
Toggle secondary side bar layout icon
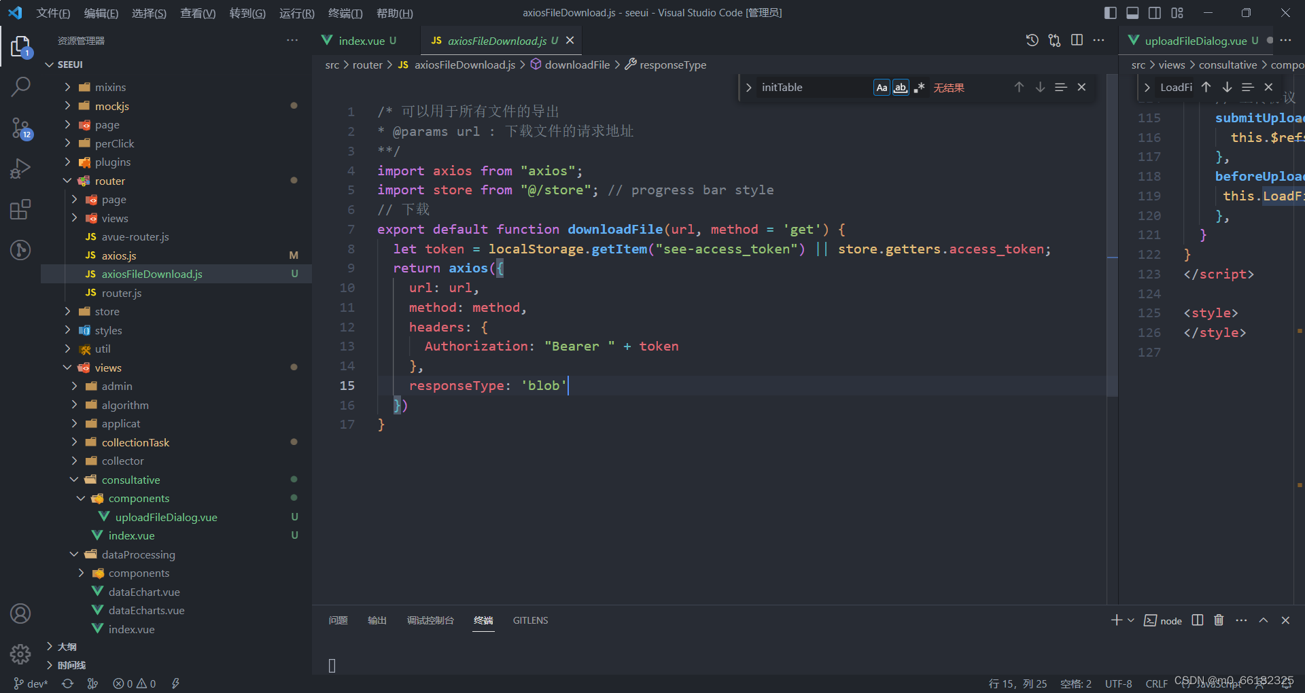pos(1155,13)
